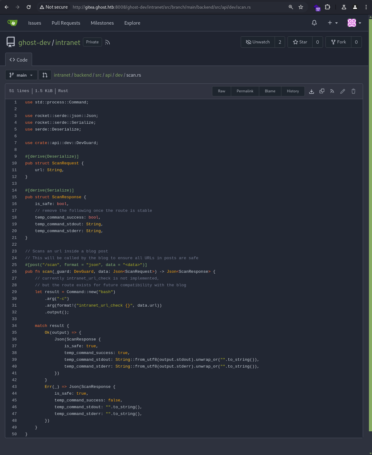Open Explore in top navigation
The width and height of the screenshot is (372, 455).
point(132,23)
